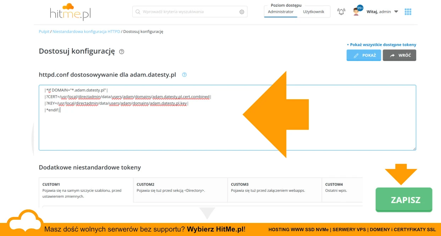Screen dimensions: 441x236
Task: Expand the Witaj, admin user menu
Action: tap(383, 12)
